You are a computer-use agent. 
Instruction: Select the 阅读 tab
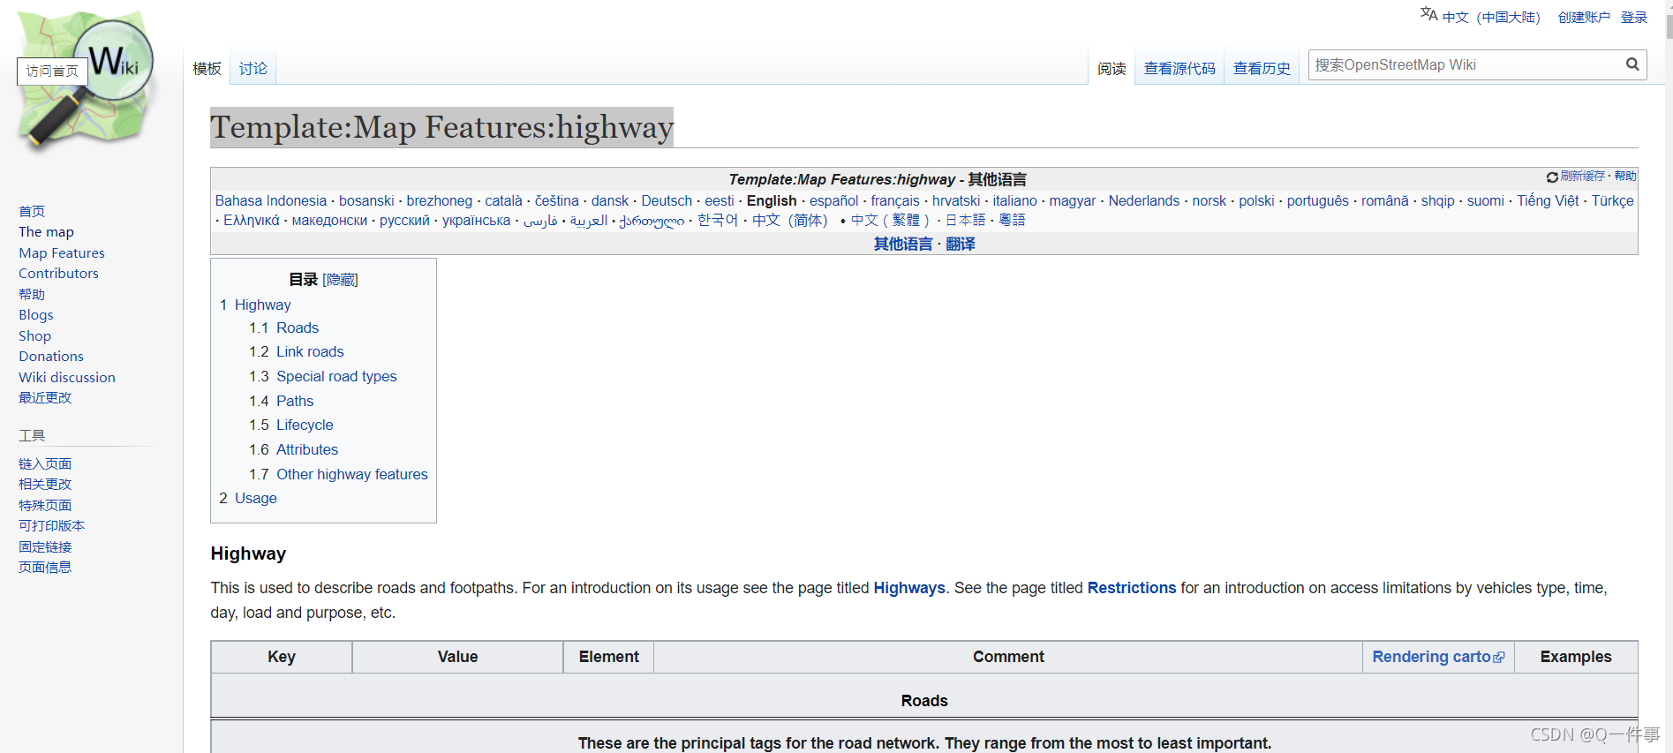1112,68
